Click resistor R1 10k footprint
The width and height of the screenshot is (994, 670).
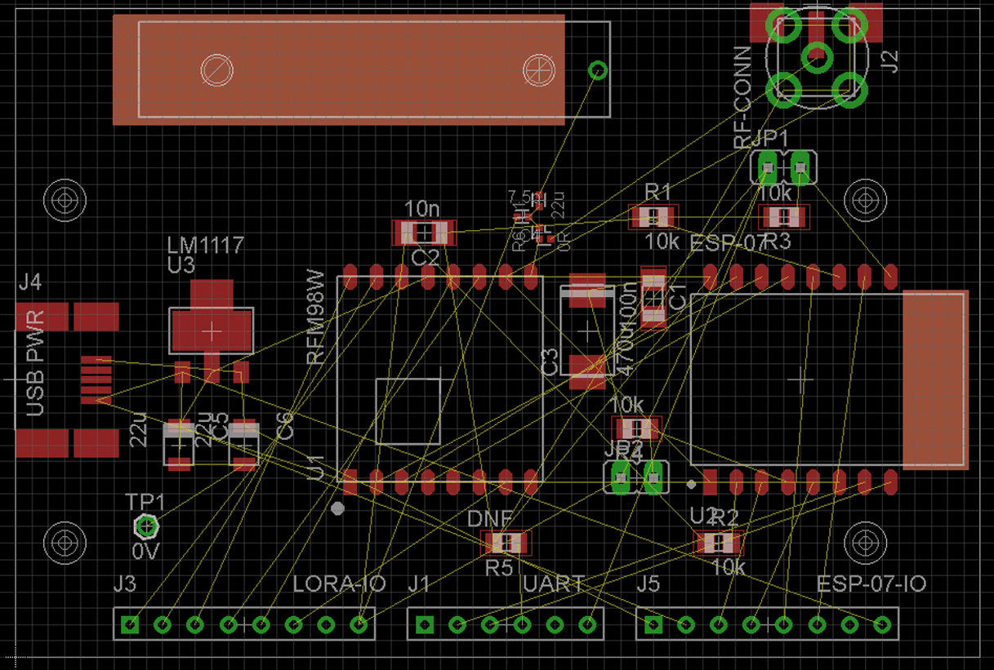coord(653,216)
